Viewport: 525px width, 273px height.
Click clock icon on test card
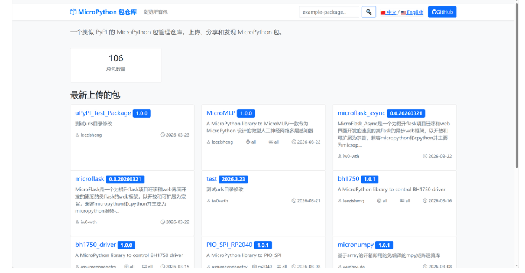point(294,201)
